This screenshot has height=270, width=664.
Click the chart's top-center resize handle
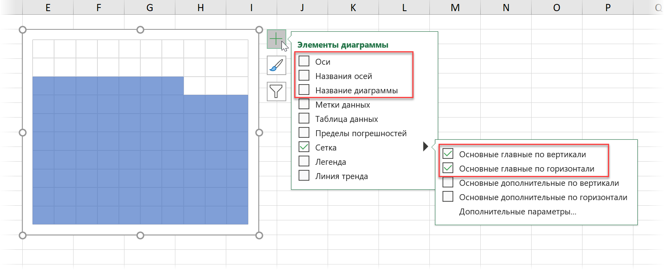pos(140,30)
